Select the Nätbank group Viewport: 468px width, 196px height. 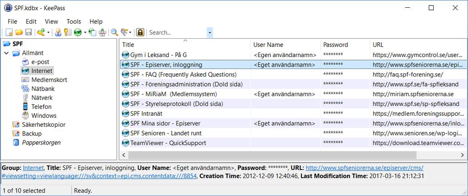coord(43,89)
